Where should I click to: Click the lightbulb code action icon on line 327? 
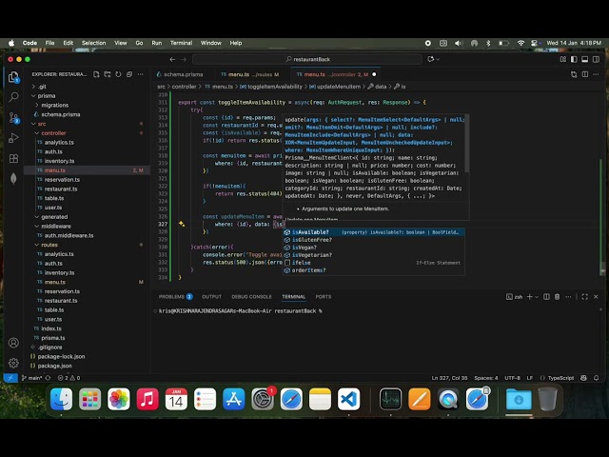182,224
